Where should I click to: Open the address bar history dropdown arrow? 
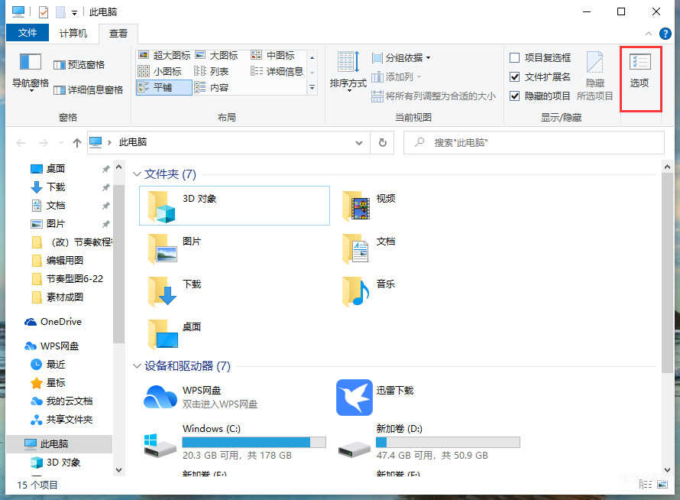click(359, 142)
